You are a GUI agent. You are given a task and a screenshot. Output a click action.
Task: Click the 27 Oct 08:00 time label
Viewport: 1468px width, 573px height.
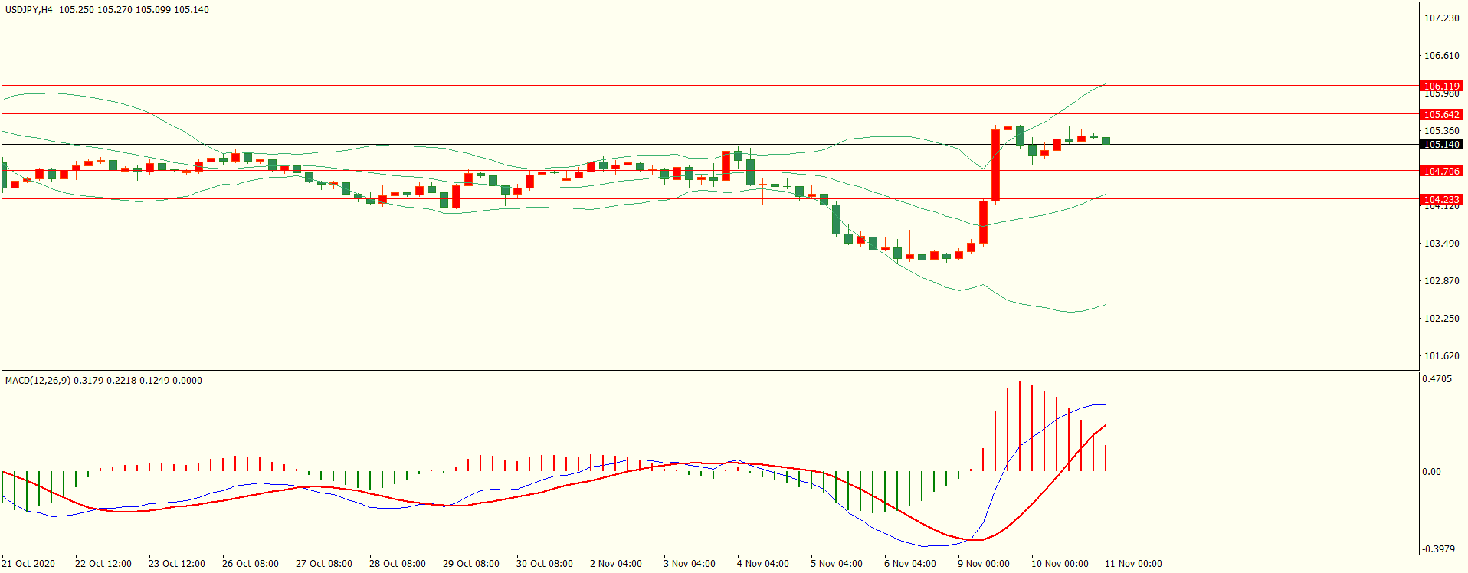point(324,564)
